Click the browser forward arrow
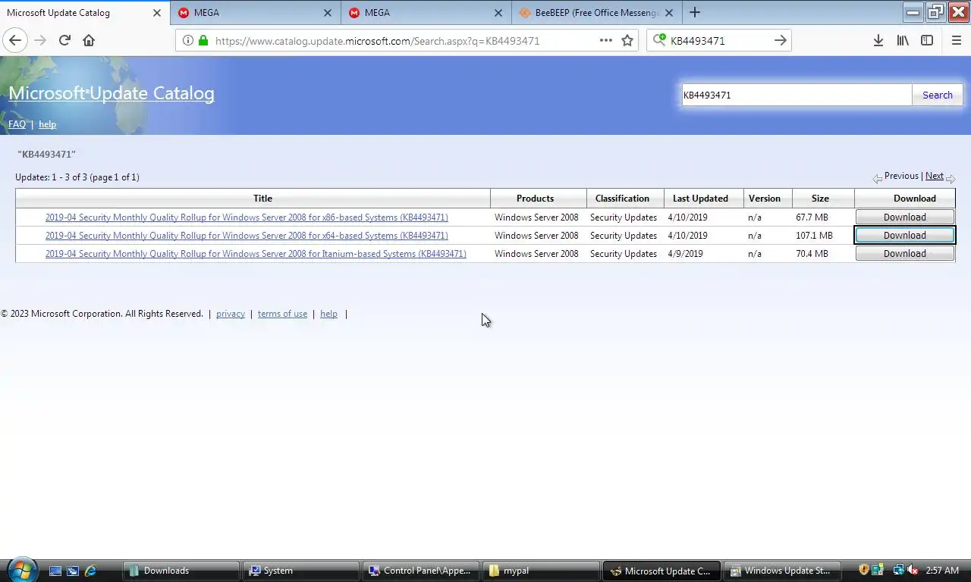 (40, 40)
